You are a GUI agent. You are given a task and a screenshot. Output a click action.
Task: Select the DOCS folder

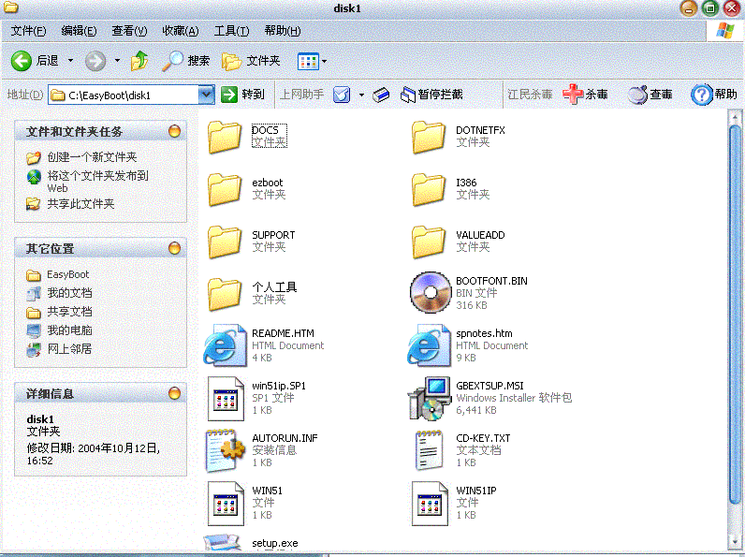(247, 137)
